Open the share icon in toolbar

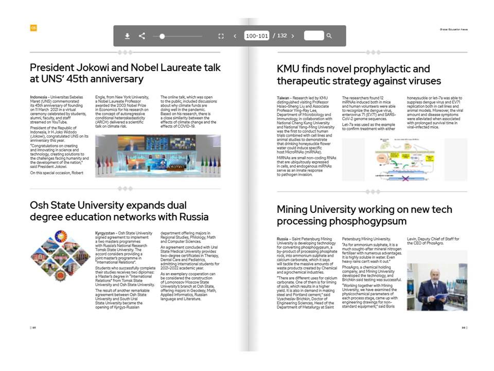(142, 36)
